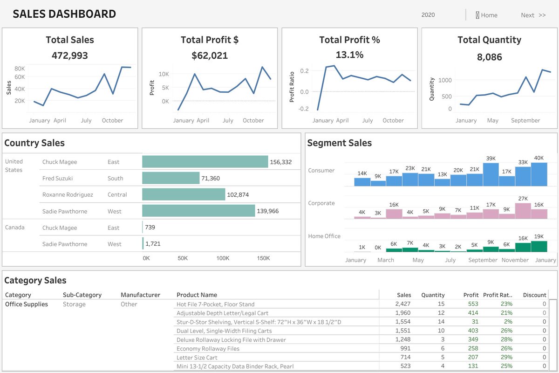
Task: Click the Other manufacturer cell
Action: pos(129,304)
